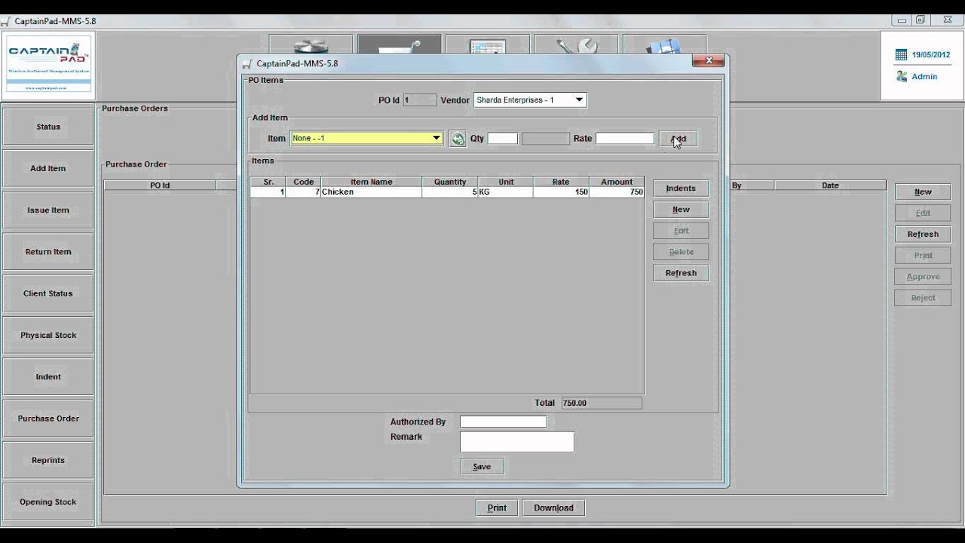The image size is (965, 543).
Task: Click the Admin username label
Action: 924,76
